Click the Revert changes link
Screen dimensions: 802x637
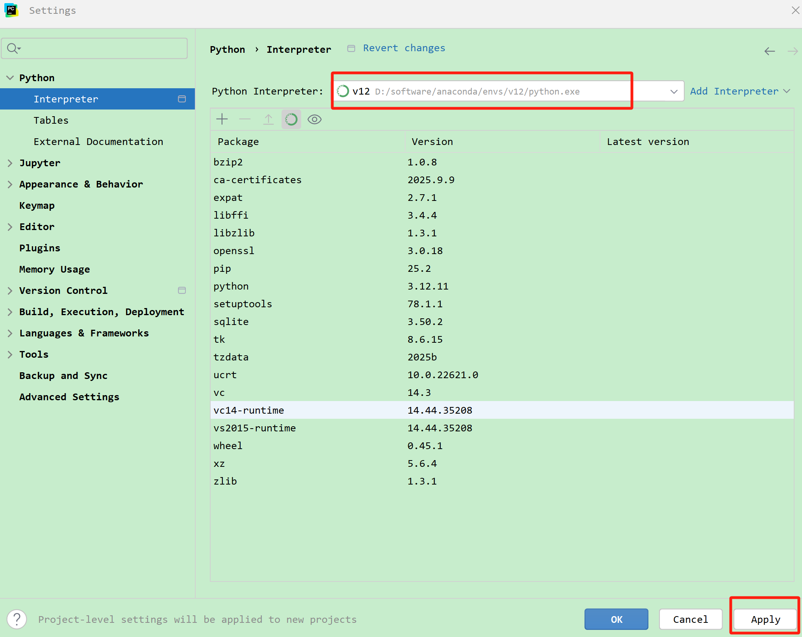click(x=404, y=48)
